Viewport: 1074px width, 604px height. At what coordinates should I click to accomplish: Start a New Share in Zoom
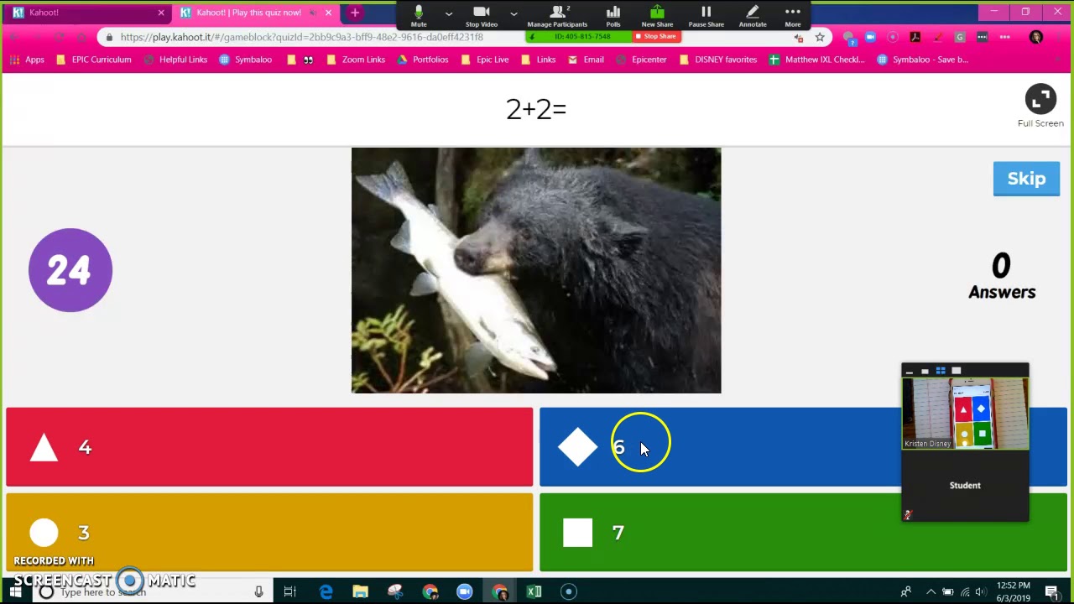(x=657, y=15)
